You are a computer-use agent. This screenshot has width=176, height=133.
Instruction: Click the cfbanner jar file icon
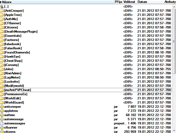(x=2, y=128)
